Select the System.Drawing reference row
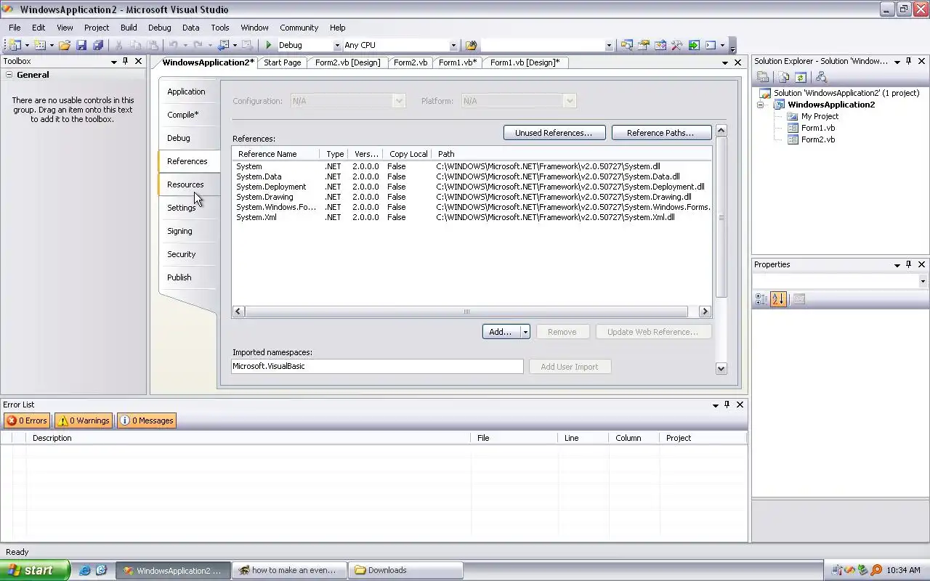The image size is (930, 581). [472, 197]
